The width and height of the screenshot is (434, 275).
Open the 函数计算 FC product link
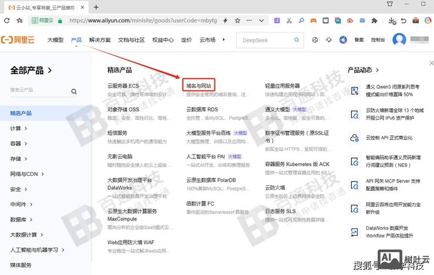[200, 204]
